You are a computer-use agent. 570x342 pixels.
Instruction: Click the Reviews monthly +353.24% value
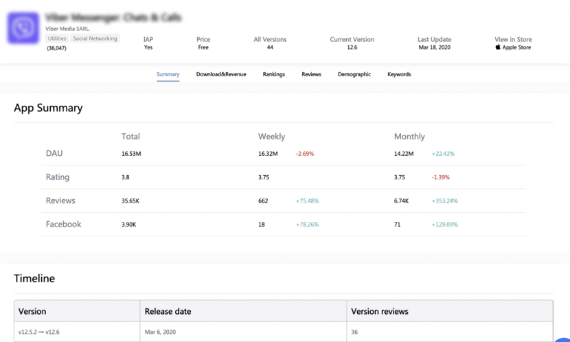click(444, 201)
